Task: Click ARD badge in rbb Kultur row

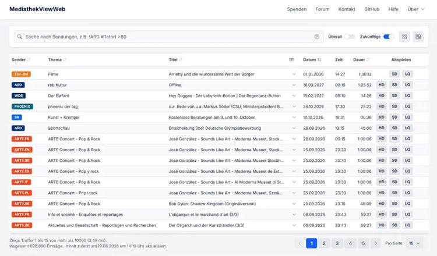Action: [18, 85]
